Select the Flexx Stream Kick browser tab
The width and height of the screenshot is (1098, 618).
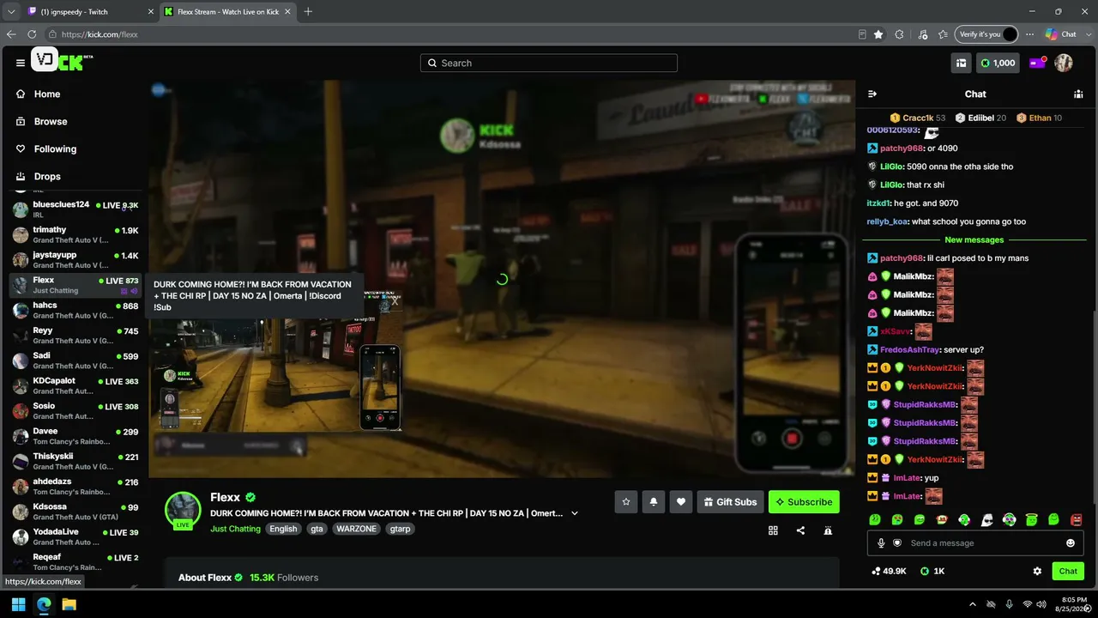point(227,11)
